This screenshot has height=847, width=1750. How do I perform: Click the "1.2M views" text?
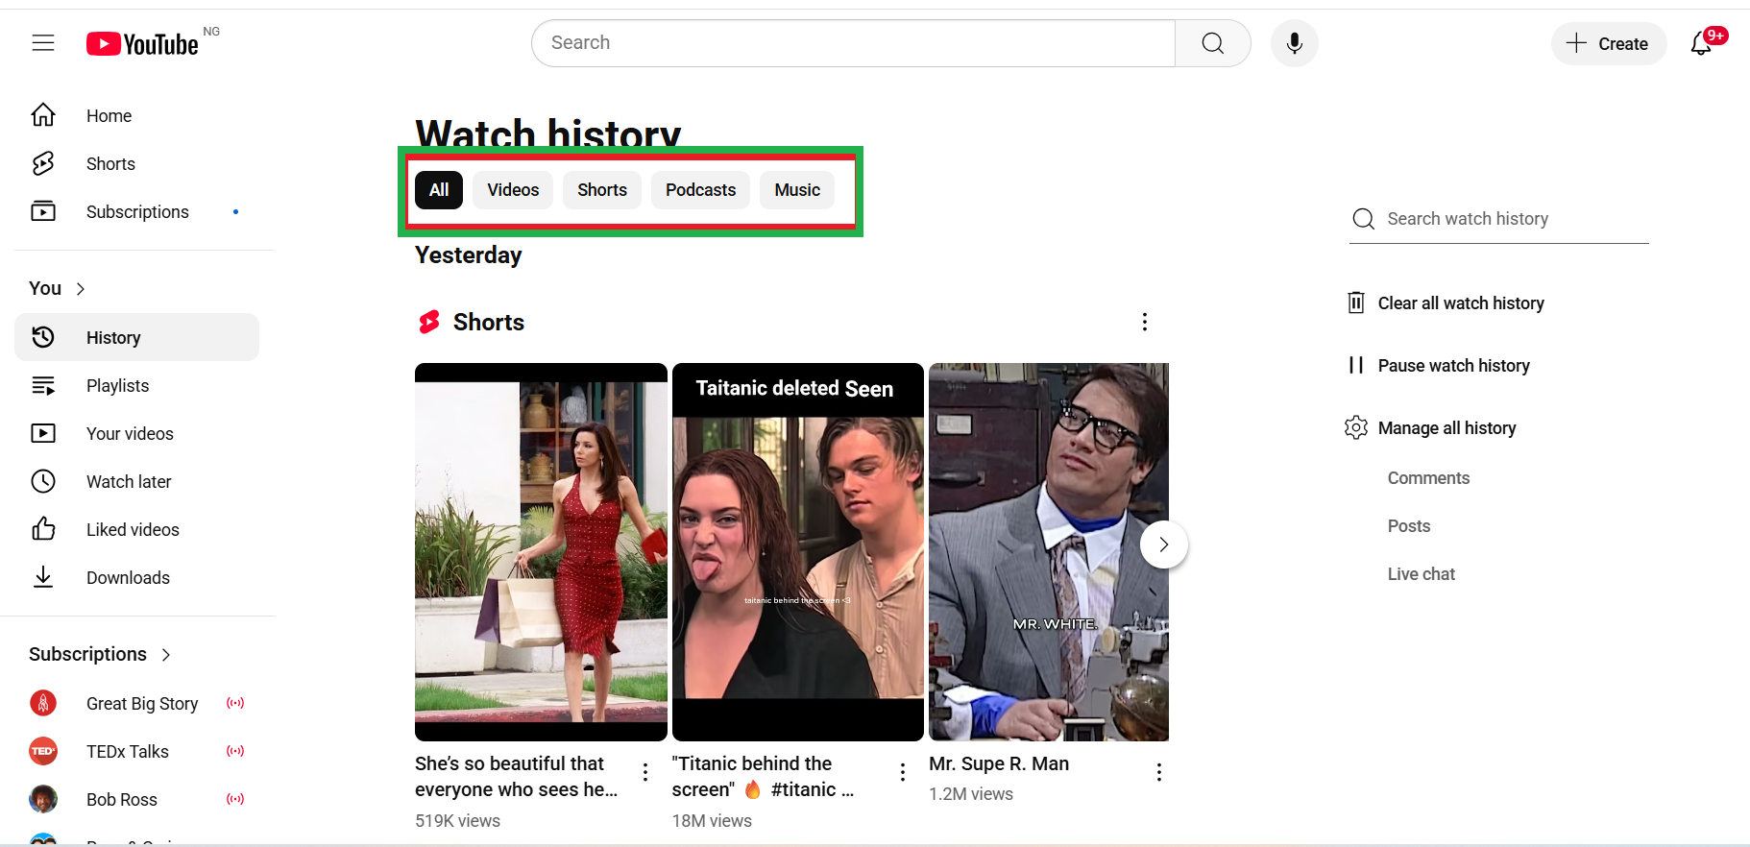coord(971,794)
